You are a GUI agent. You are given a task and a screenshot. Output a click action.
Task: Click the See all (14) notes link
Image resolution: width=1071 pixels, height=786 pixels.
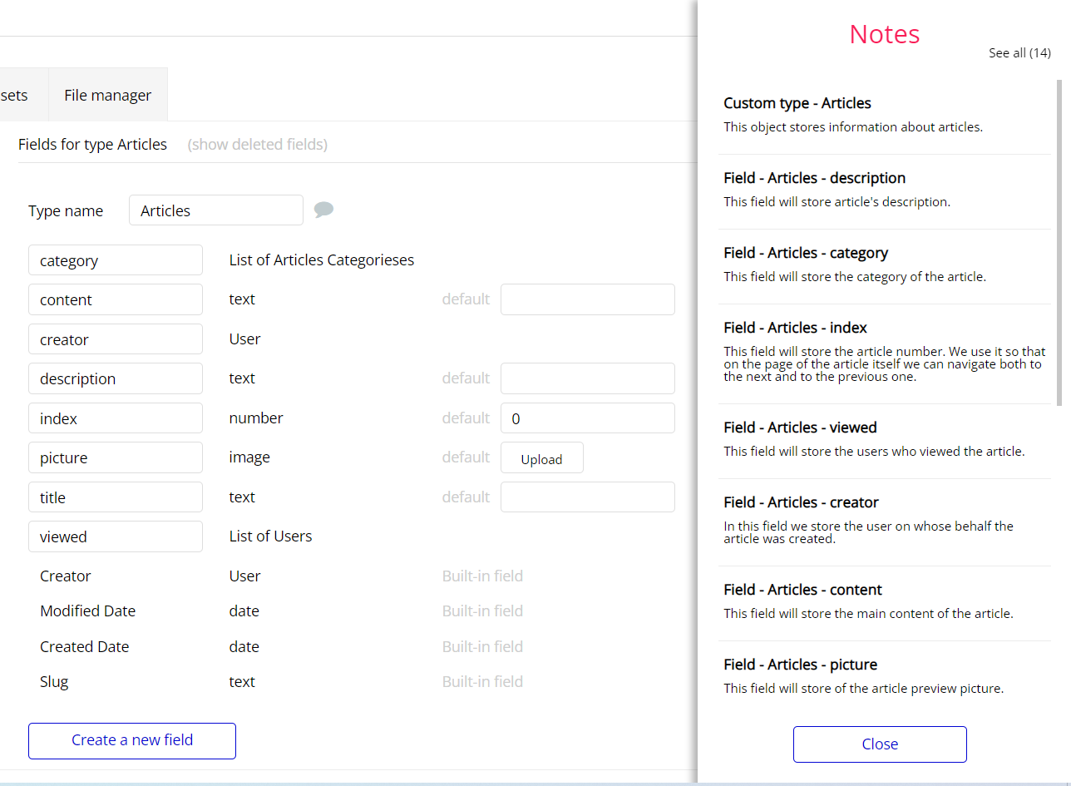(x=1019, y=52)
